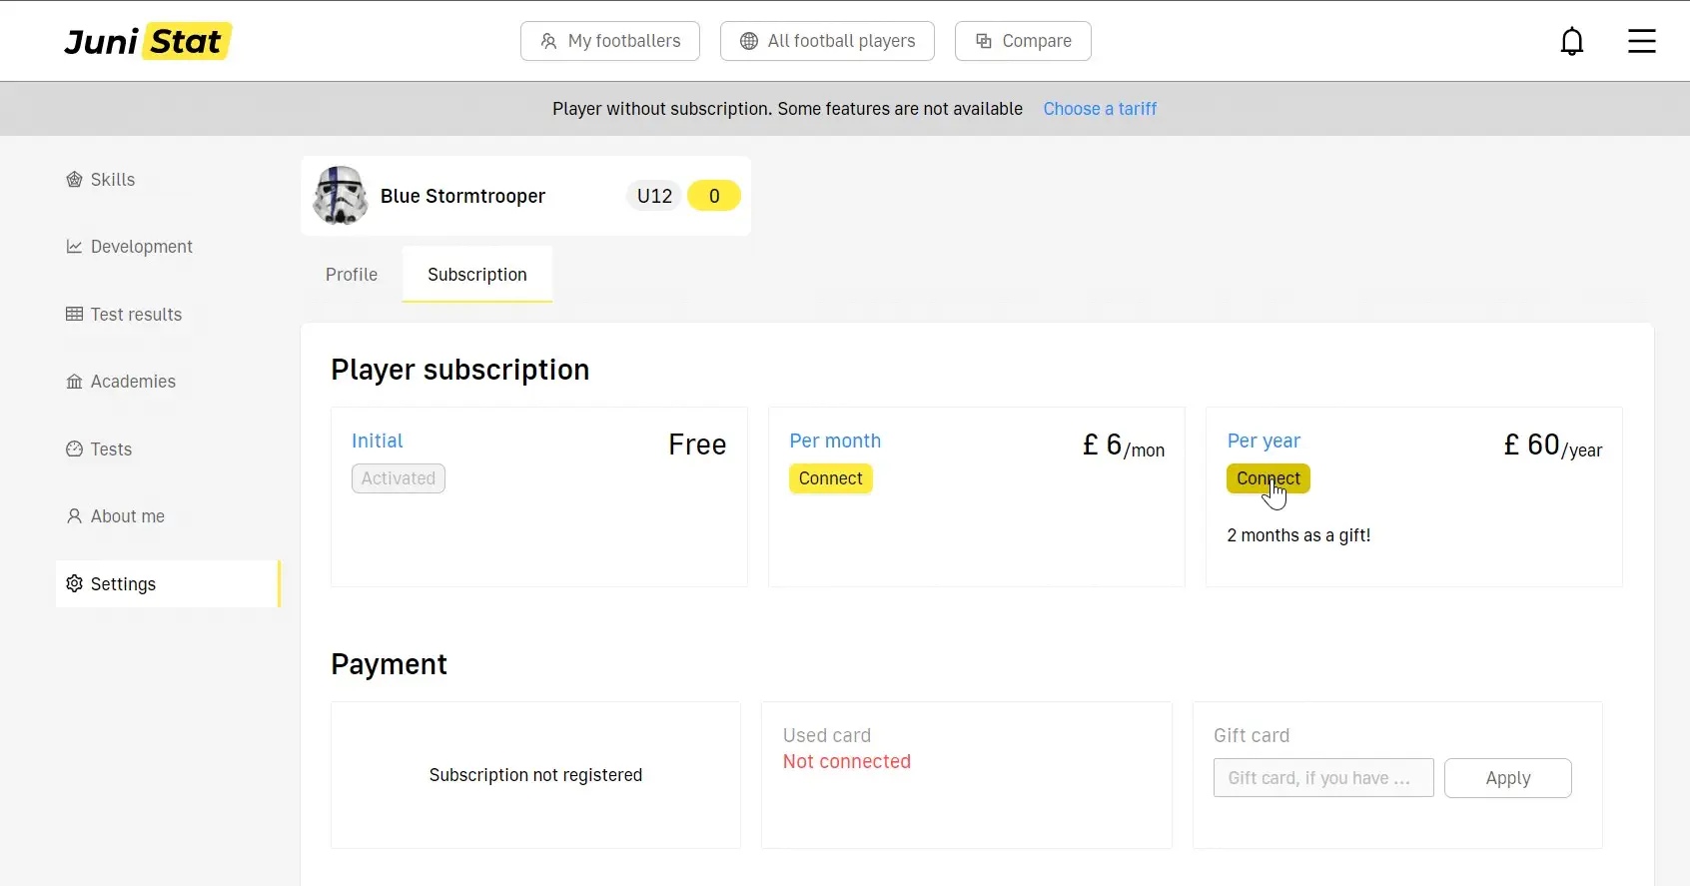This screenshot has height=886, width=1690.
Task: Click the Compare button
Action: pos(1023,41)
